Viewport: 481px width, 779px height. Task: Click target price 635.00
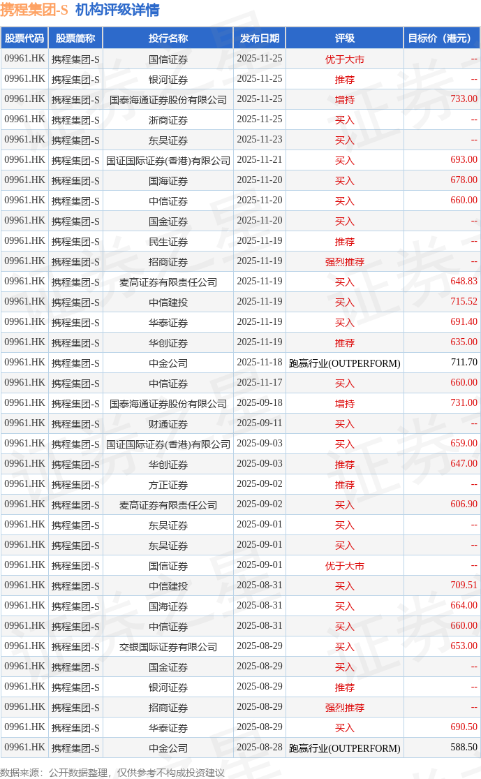pyautogui.click(x=464, y=342)
